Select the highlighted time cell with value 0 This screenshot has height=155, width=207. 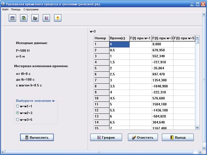point(120,44)
